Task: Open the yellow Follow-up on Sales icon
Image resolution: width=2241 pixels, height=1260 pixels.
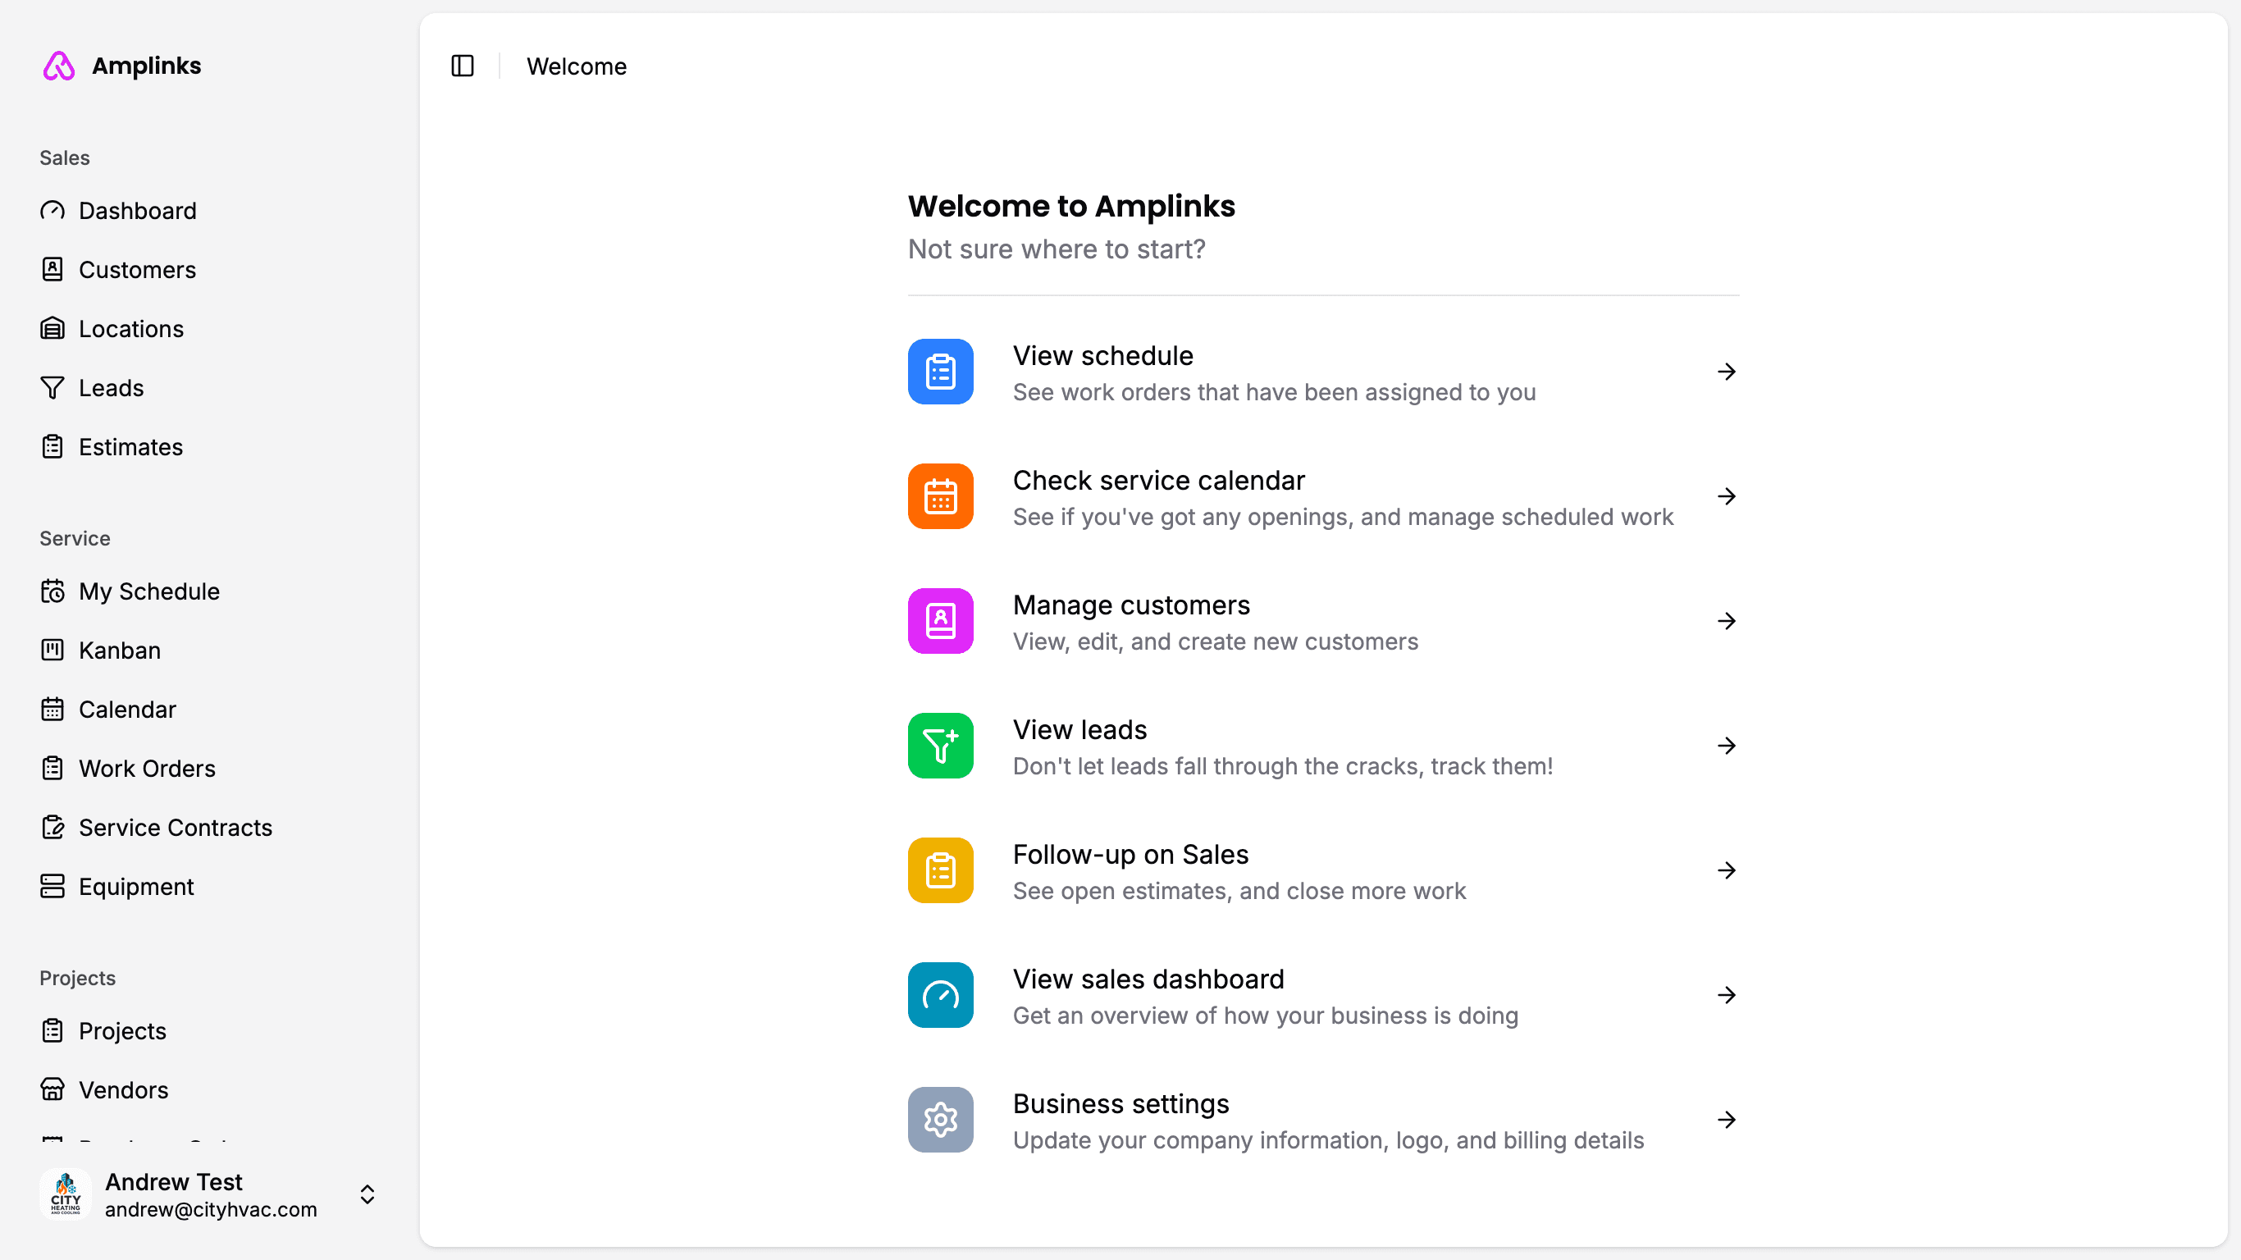Action: tap(940, 870)
